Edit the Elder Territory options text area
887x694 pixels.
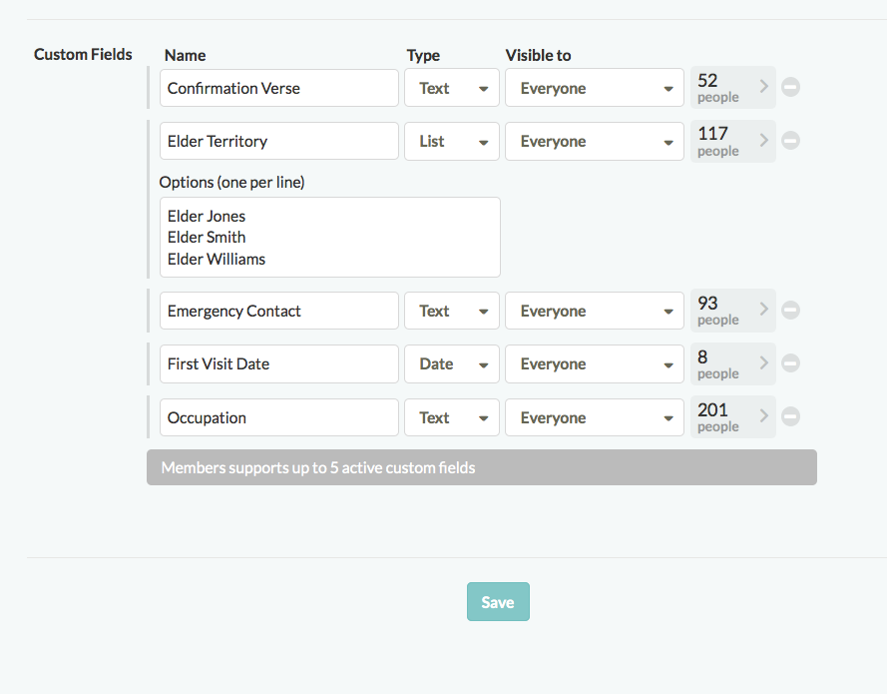[x=329, y=237]
